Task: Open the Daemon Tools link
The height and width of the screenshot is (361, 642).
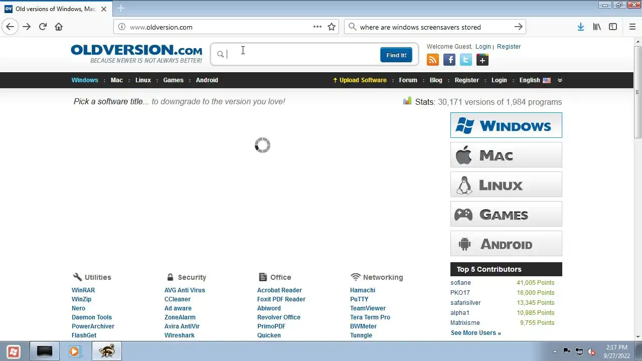Action: click(x=92, y=317)
